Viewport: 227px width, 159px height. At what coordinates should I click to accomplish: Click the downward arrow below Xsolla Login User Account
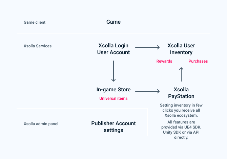pyautogui.click(x=113, y=71)
